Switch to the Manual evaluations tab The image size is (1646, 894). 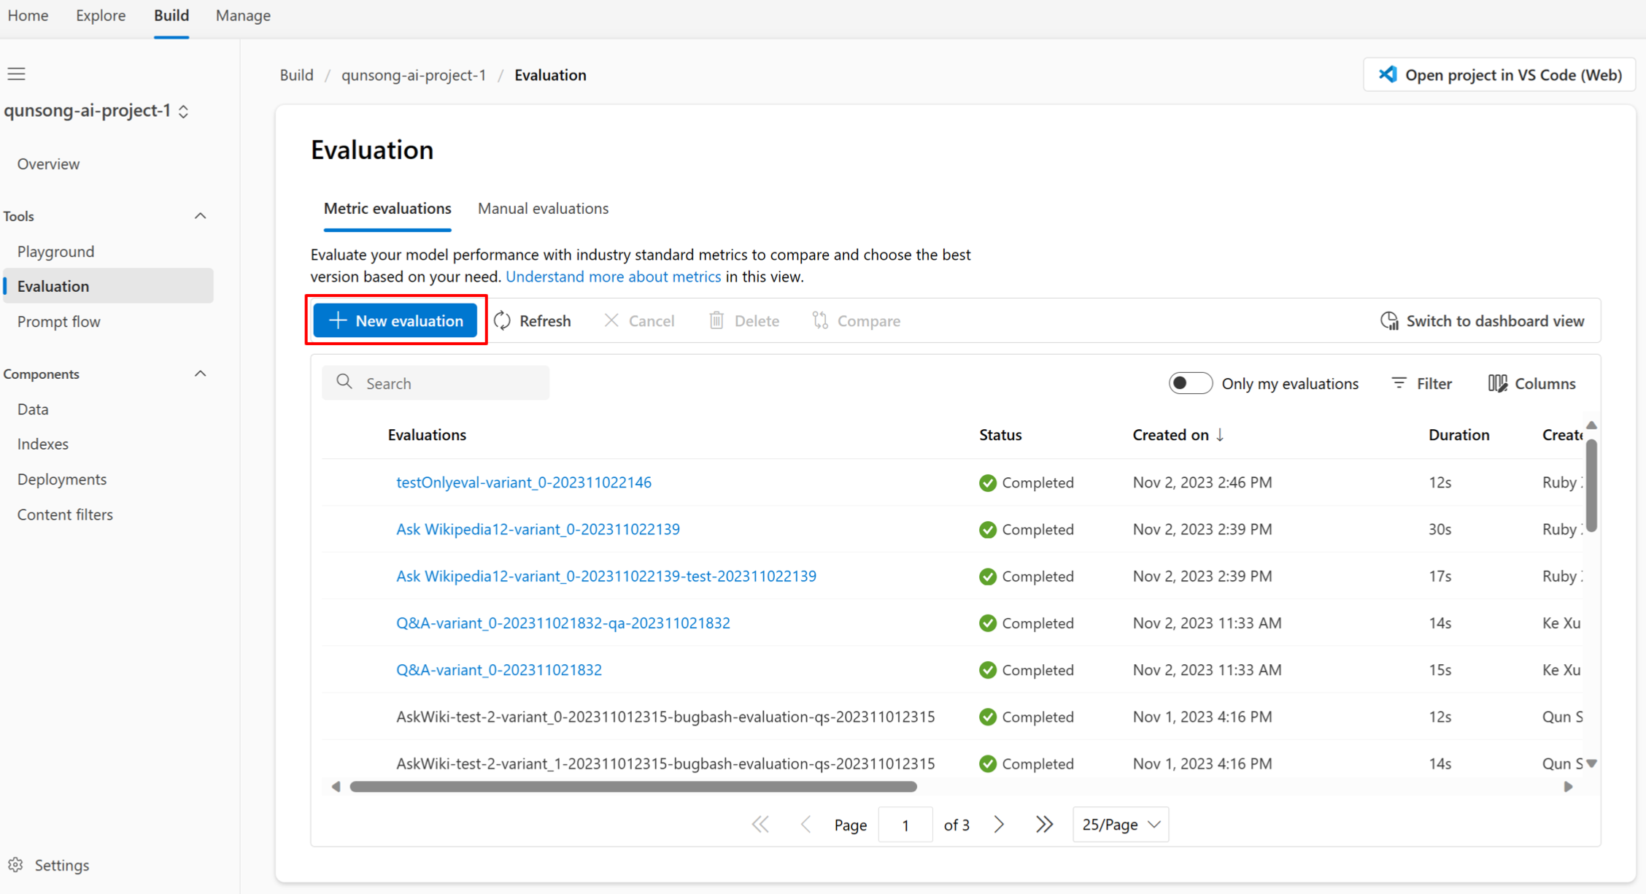coord(543,209)
